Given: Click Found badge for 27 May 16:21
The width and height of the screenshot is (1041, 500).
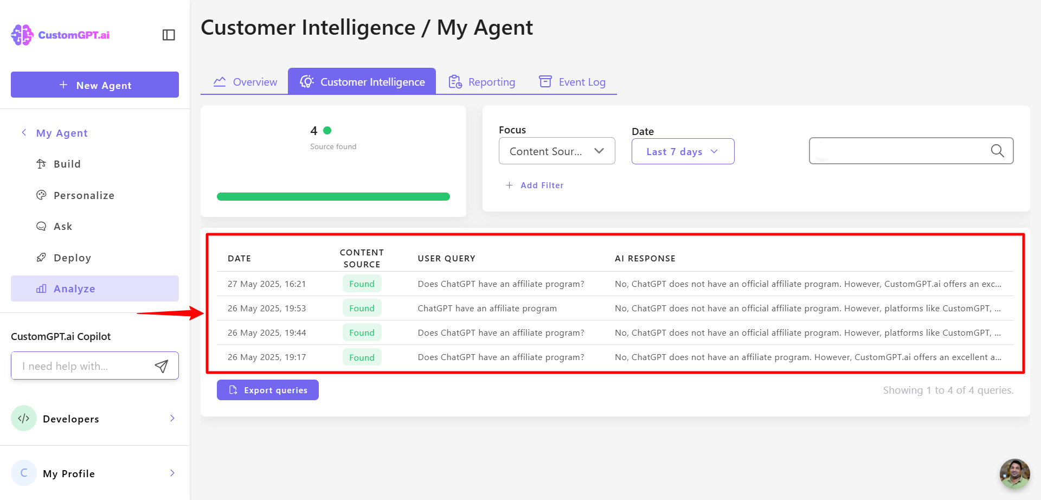Looking at the screenshot, I should pos(362,284).
